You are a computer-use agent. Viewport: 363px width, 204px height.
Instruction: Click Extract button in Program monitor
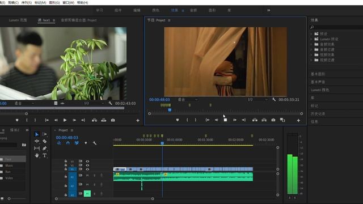tap(264, 120)
